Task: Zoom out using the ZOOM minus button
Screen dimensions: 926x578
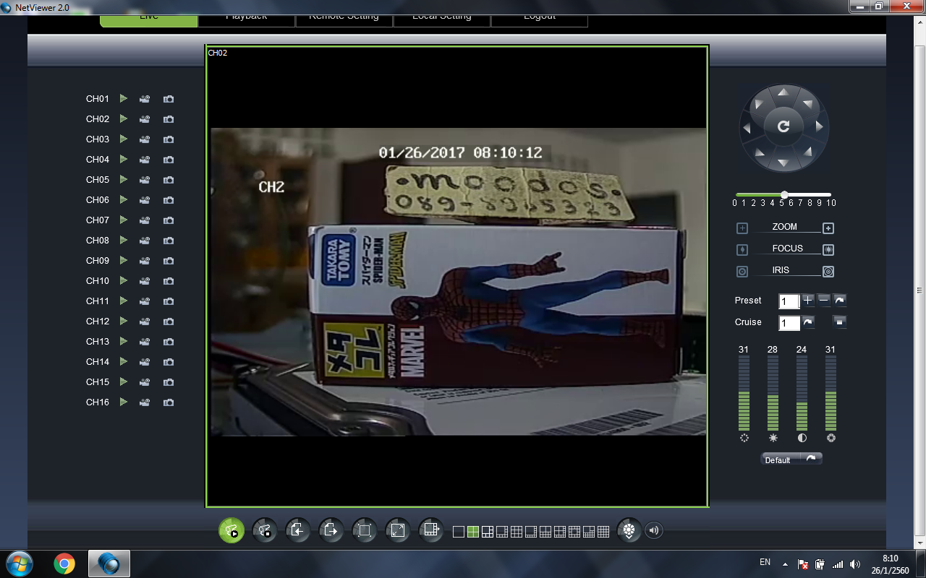Action: [x=742, y=228]
